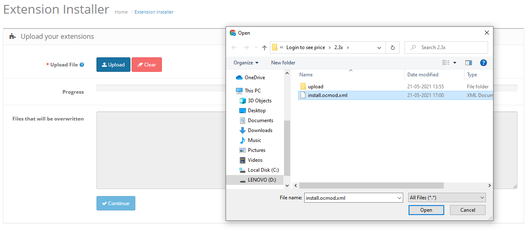The height and width of the screenshot is (234, 527).
Task: Click the Open button
Action: tap(426, 210)
